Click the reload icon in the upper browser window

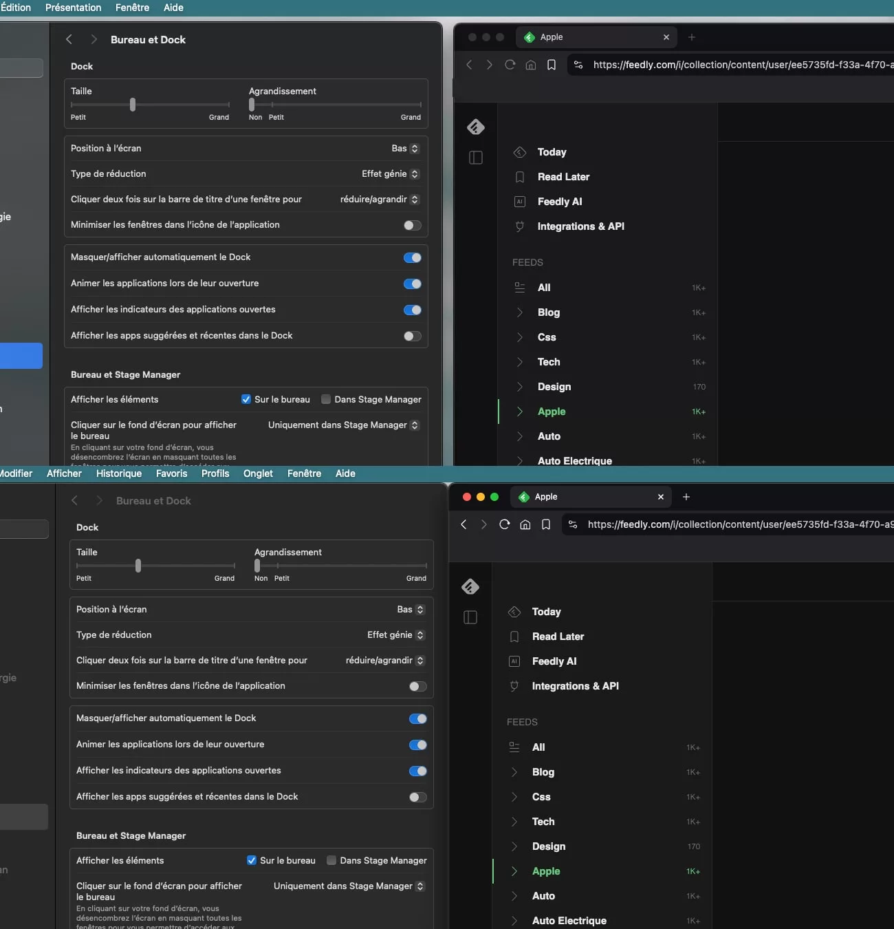pos(510,65)
